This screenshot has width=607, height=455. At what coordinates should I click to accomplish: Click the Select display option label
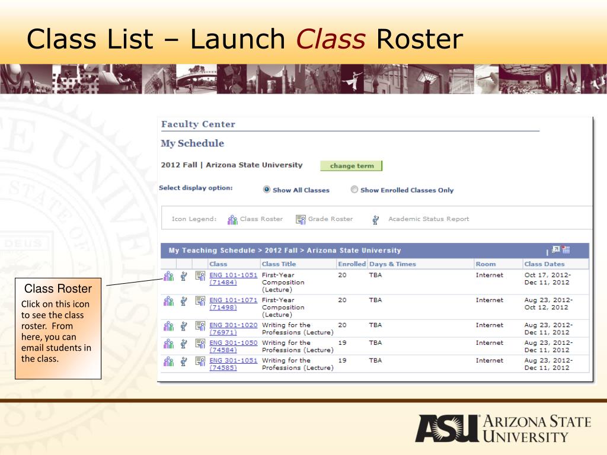tap(196, 188)
